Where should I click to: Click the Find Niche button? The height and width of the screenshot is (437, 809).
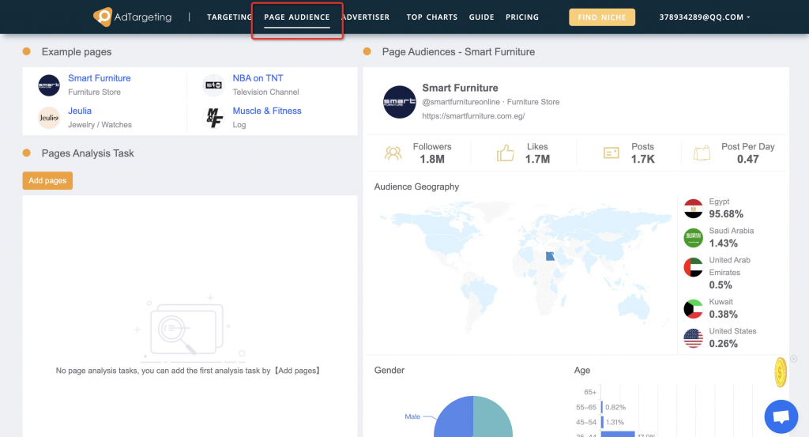tap(601, 17)
